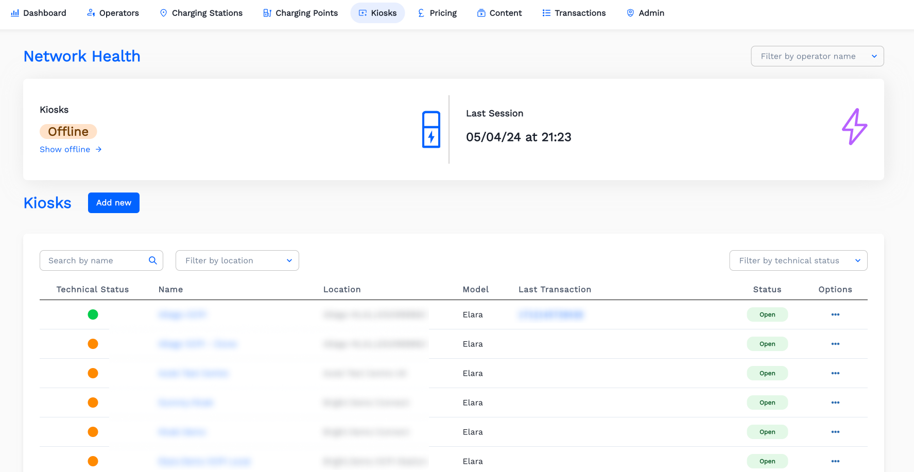This screenshot has height=472, width=914.
Task: Click the purple lightning bolt icon
Action: click(854, 127)
